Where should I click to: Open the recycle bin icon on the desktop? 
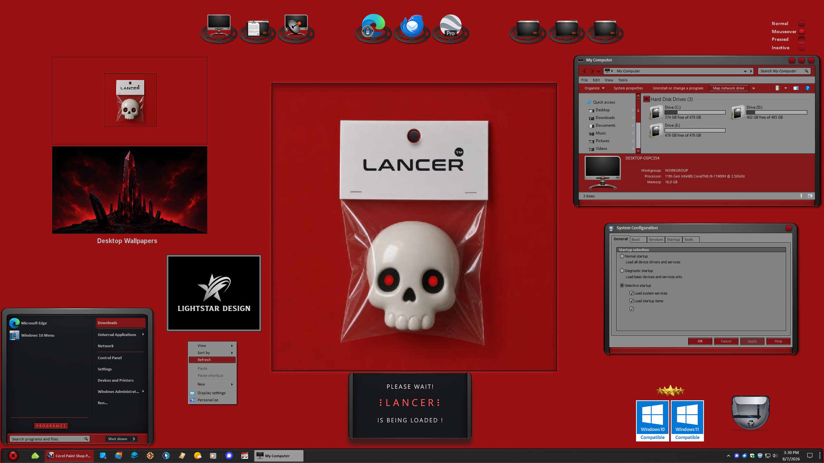point(750,413)
